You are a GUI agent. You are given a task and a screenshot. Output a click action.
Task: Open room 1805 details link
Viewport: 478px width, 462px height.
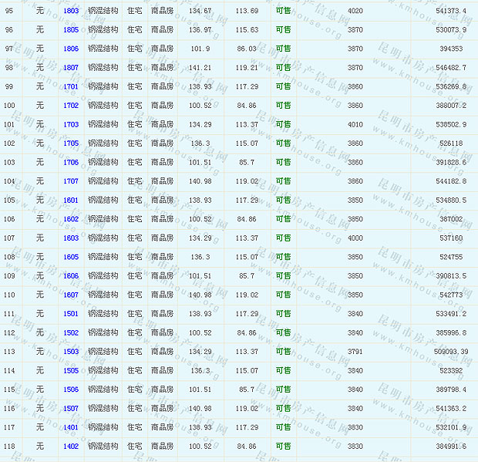(x=71, y=30)
